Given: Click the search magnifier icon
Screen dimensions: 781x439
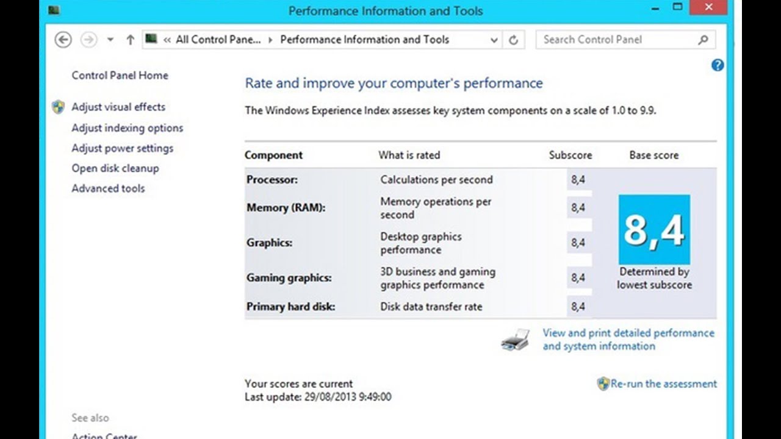Looking at the screenshot, I should click(703, 40).
